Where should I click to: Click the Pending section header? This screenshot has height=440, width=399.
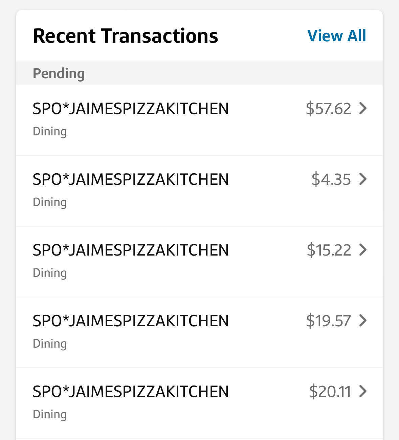[x=59, y=73]
